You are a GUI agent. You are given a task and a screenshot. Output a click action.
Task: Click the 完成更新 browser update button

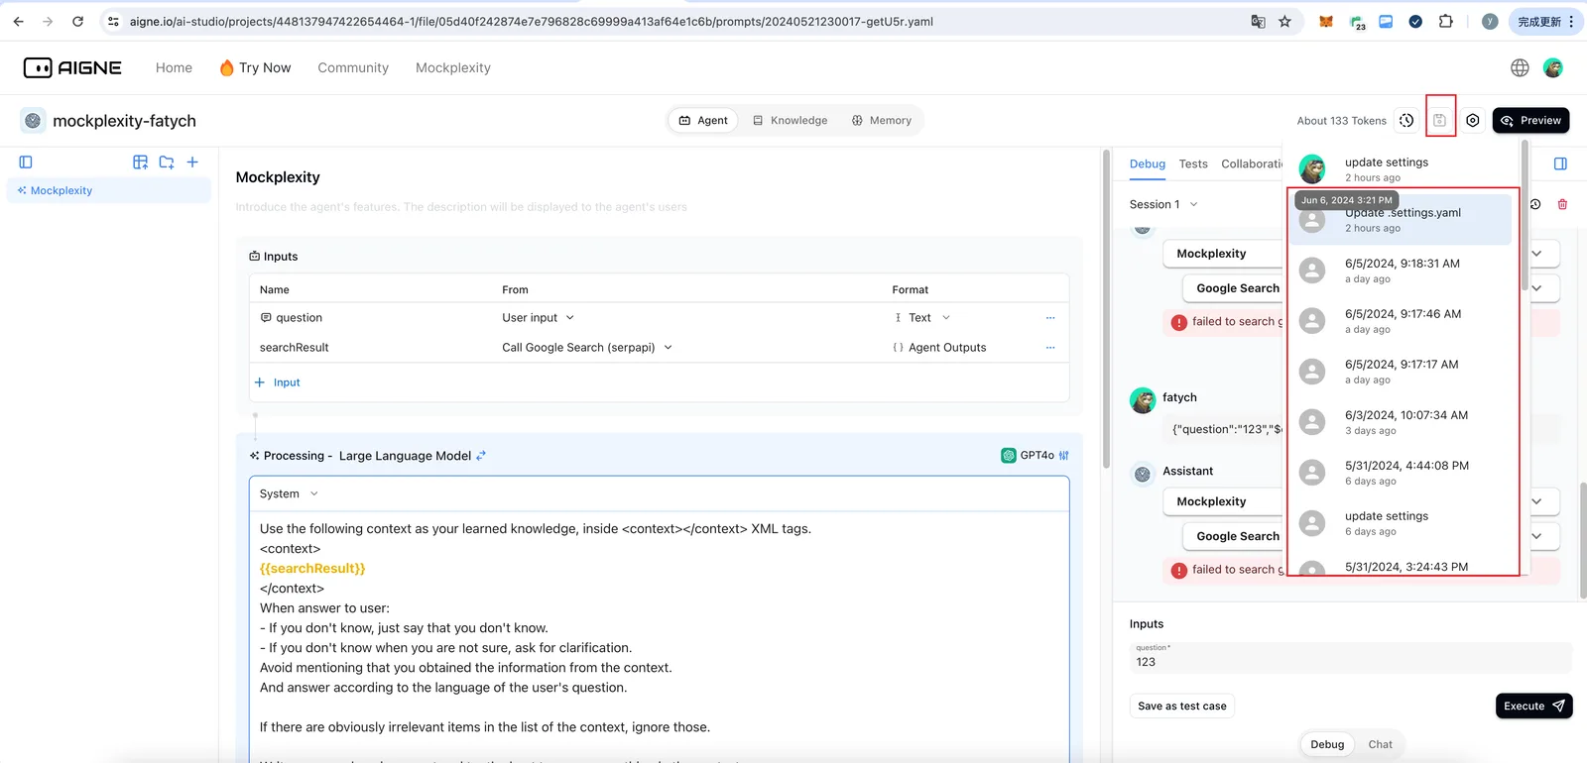1539,21
